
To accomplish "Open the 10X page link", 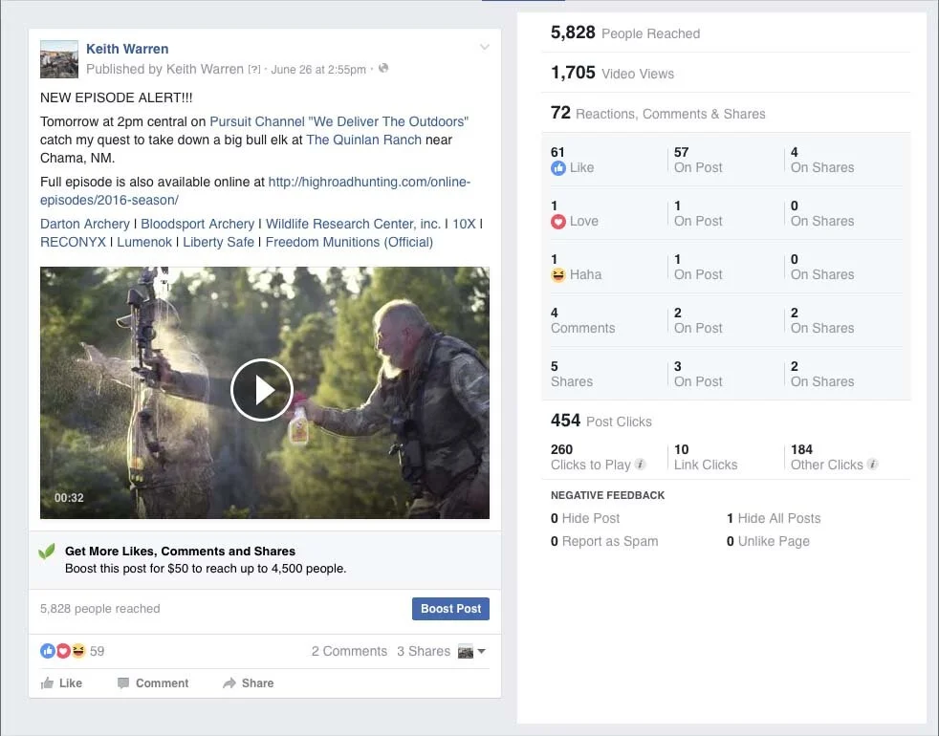I will pos(464,224).
